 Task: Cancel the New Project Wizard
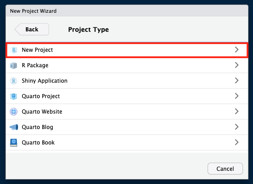coord(225,169)
